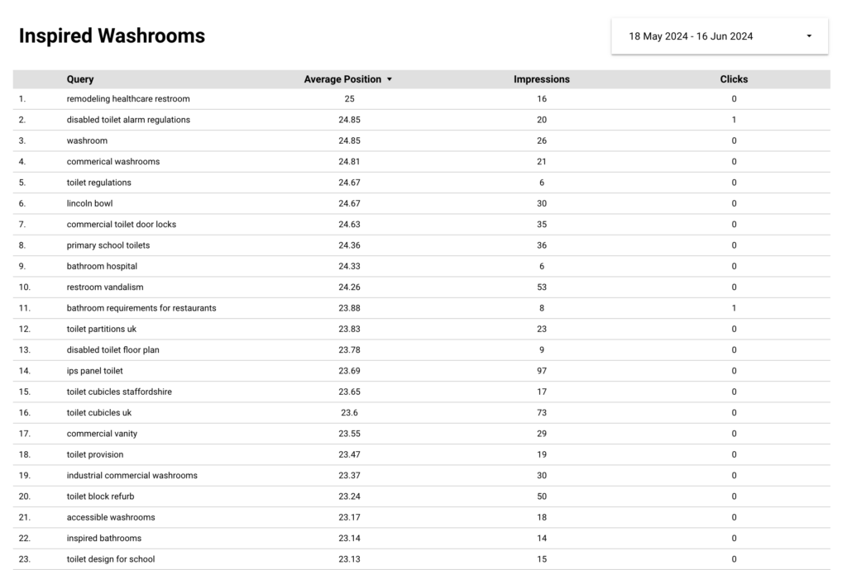Select the 'toilet block refurb' query row

[421, 496]
